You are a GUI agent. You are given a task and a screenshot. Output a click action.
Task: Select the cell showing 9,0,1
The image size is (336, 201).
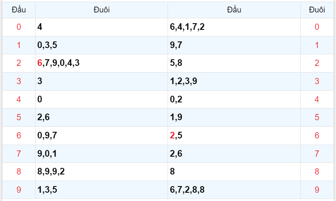[47, 154]
